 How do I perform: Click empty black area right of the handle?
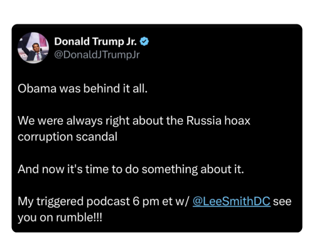pos(220,55)
